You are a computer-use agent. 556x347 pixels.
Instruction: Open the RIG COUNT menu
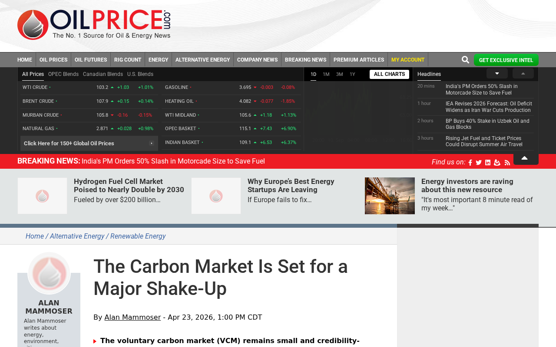pos(128,60)
